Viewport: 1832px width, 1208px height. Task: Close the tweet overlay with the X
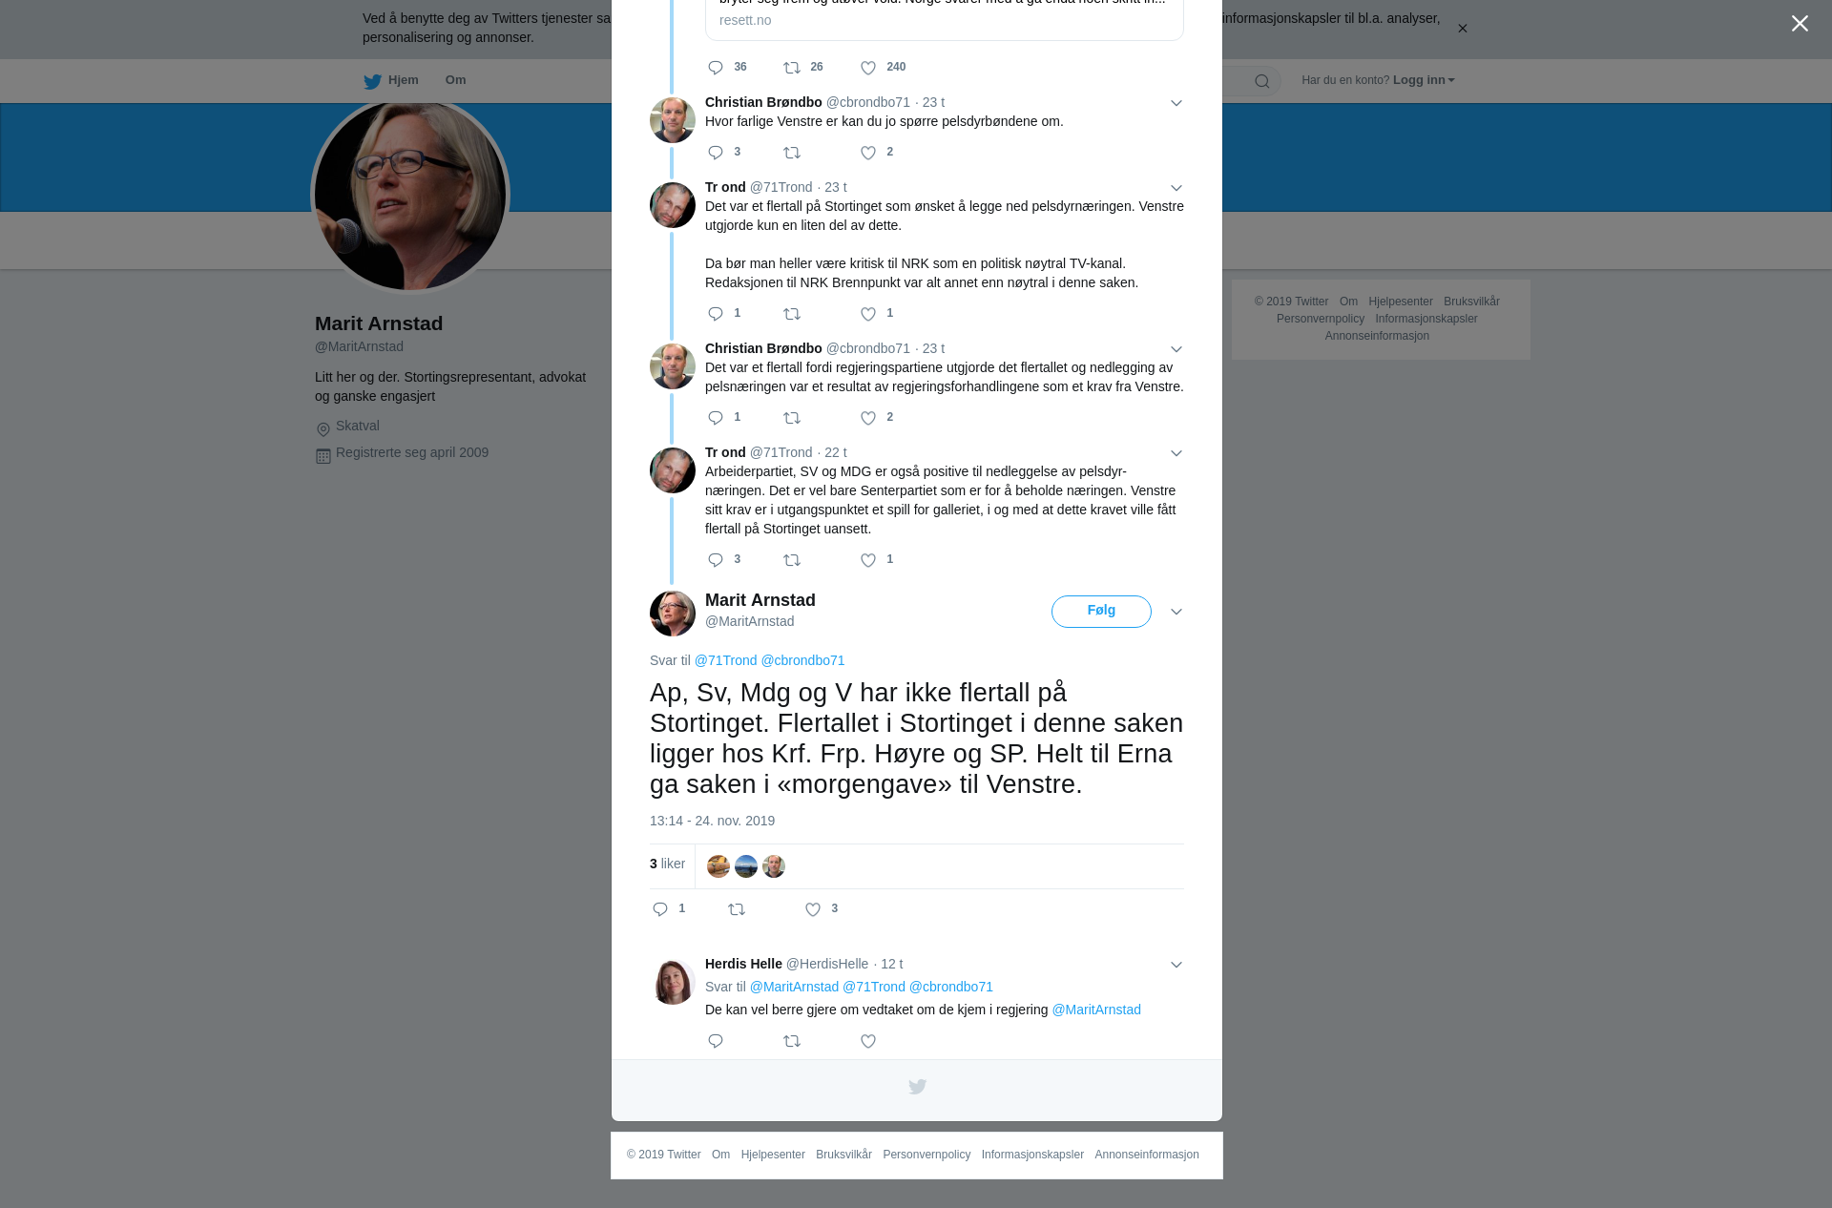[1800, 24]
